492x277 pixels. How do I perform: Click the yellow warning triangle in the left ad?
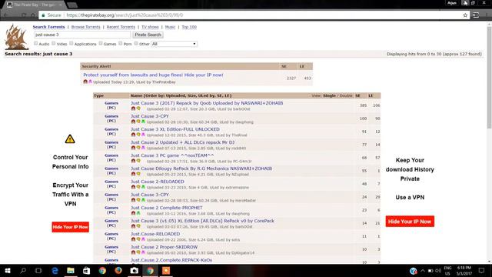70,138
